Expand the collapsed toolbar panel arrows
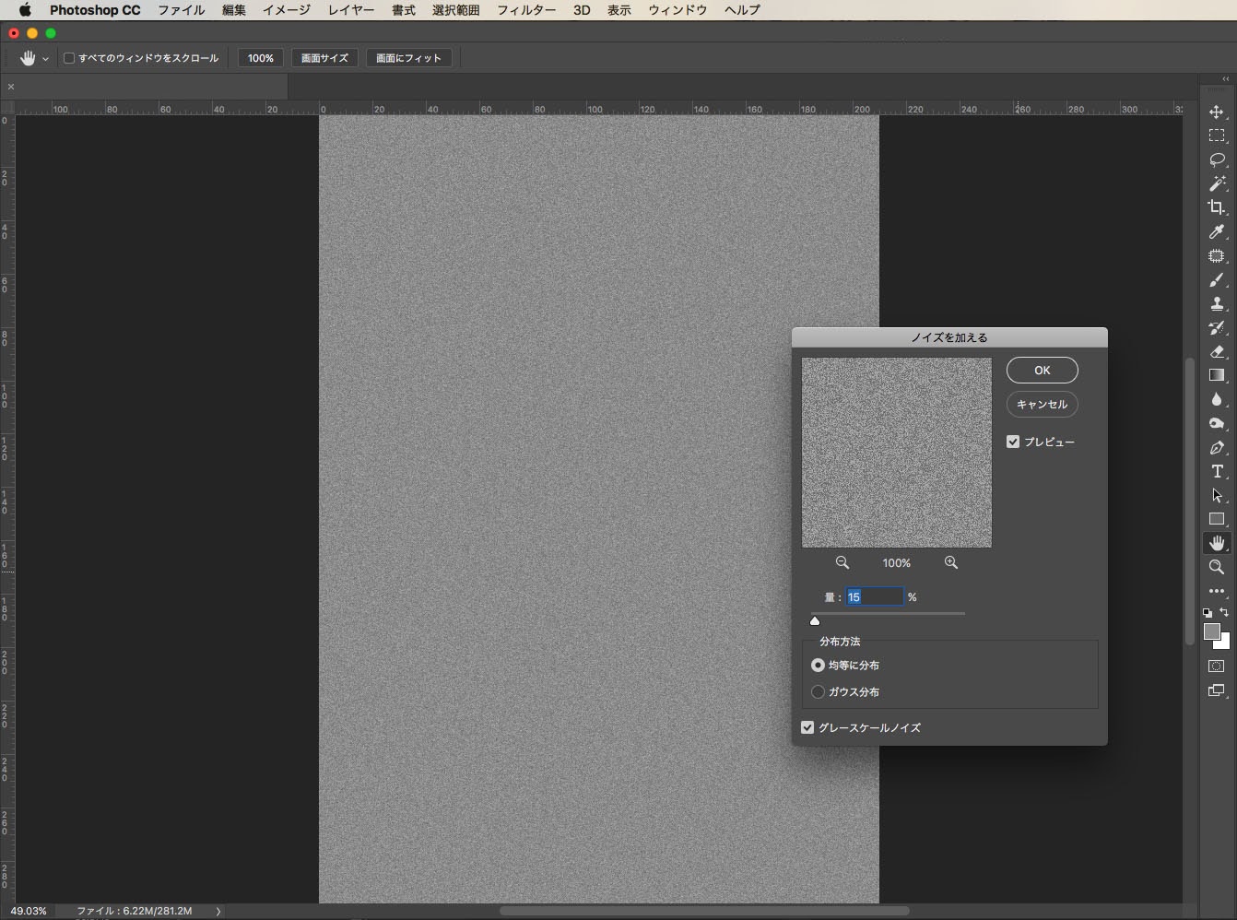This screenshot has width=1237, height=920. pyautogui.click(x=1225, y=79)
